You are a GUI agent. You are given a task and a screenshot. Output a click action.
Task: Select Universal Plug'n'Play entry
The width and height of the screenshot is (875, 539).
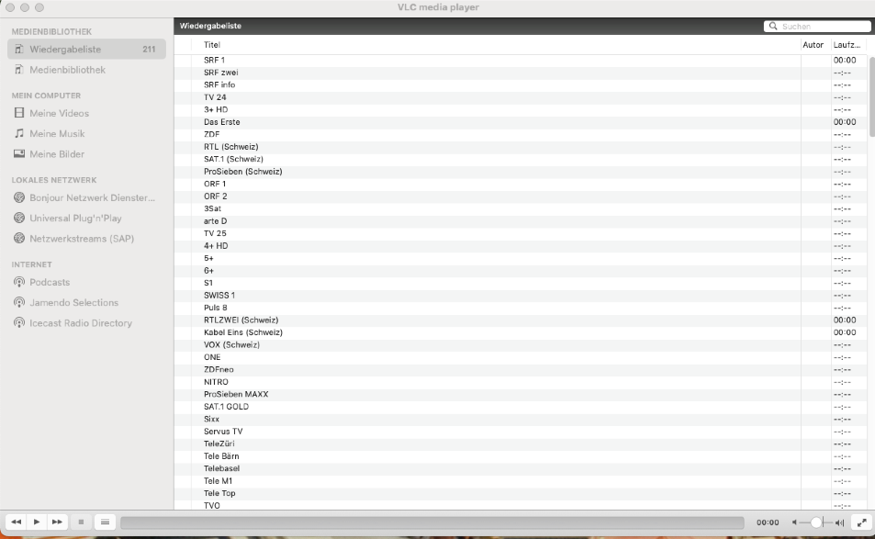[x=86, y=219]
